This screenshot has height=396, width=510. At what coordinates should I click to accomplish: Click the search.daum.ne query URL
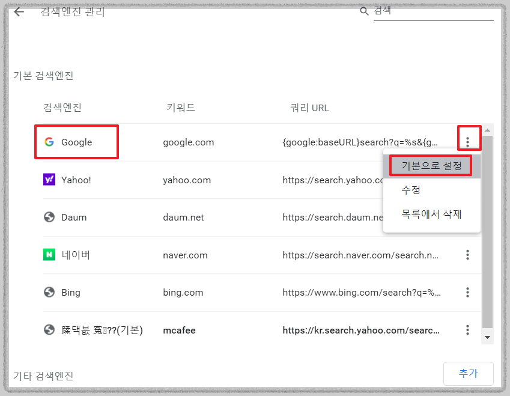coord(333,218)
